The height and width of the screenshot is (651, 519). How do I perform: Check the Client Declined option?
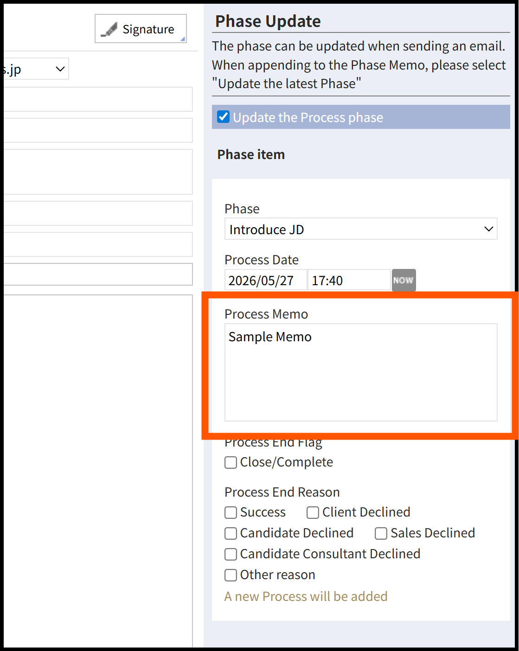(313, 512)
